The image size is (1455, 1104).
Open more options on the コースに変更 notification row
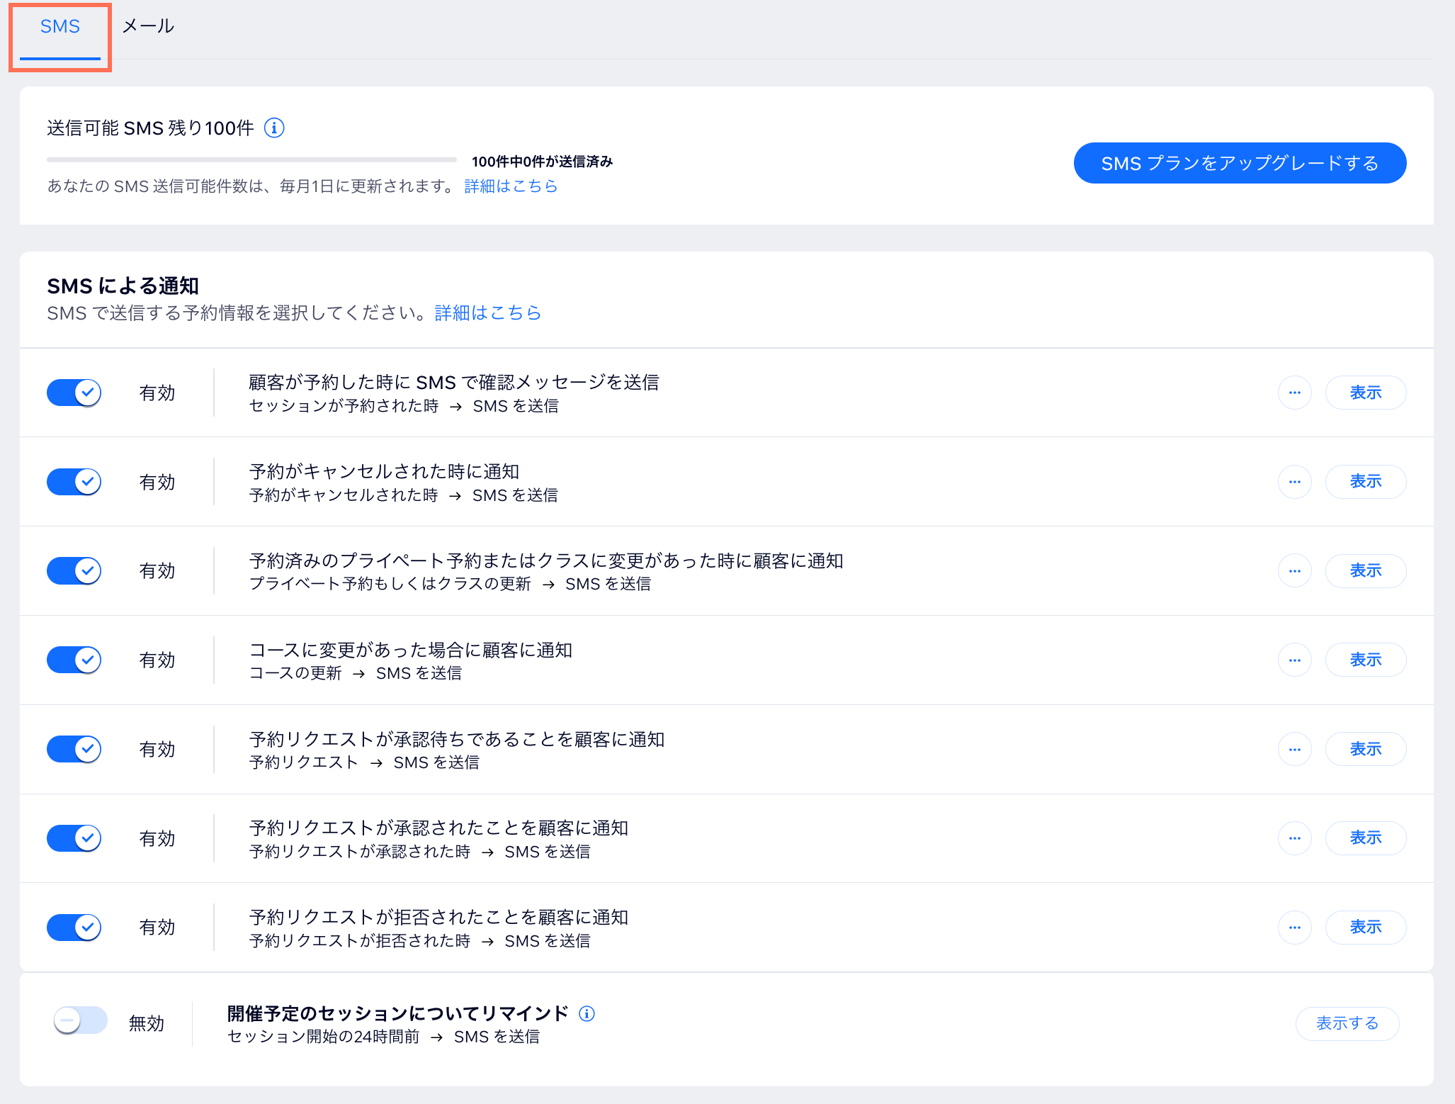tap(1295, 660)
